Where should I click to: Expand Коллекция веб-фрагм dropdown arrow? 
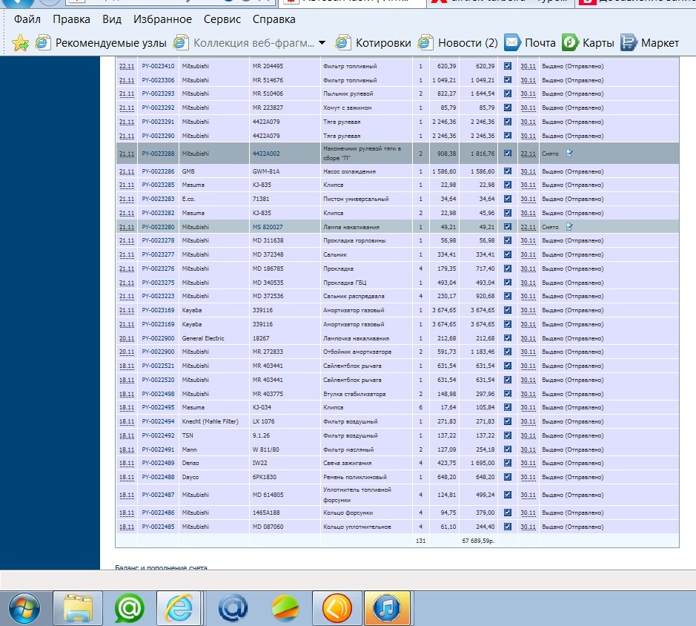(322, 43)
